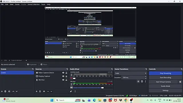Decrease transition duration with down stepper
Image resolution: width=183 pixels, height=103 pixels.
point(146,78)
